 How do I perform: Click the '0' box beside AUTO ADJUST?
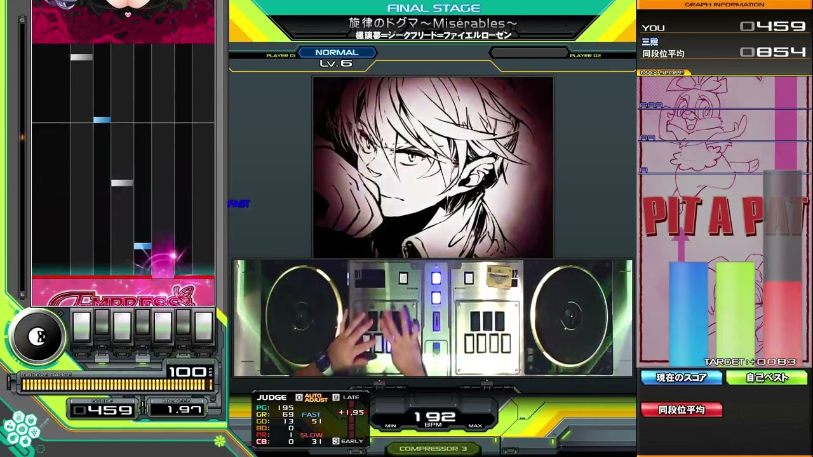coord(299,397)
